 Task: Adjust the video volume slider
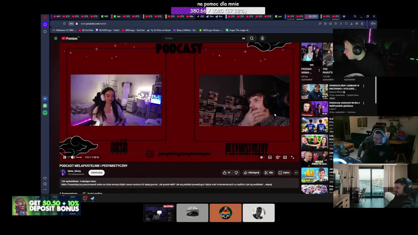(78, 157)
